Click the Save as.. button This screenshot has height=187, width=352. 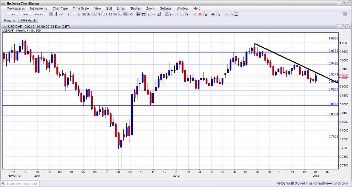tap(39, 14)
